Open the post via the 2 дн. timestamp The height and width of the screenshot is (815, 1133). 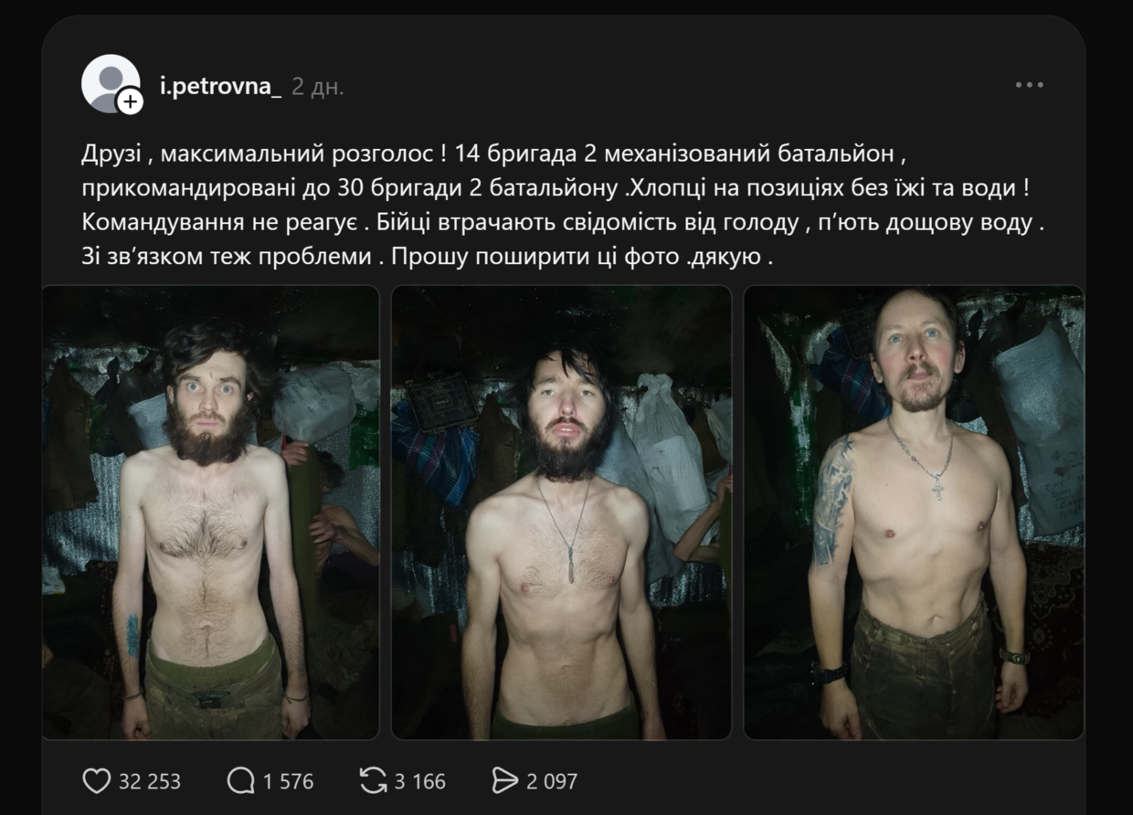pos(318,87)
